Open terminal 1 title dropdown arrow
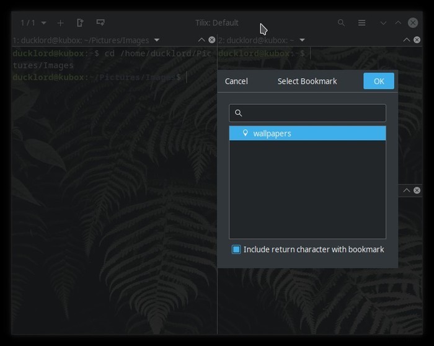 157,40
